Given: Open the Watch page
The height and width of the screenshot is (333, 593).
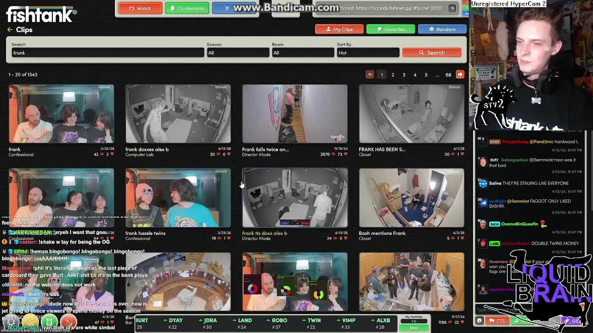Looking at the screenshot, I should [x=140, y=8].
